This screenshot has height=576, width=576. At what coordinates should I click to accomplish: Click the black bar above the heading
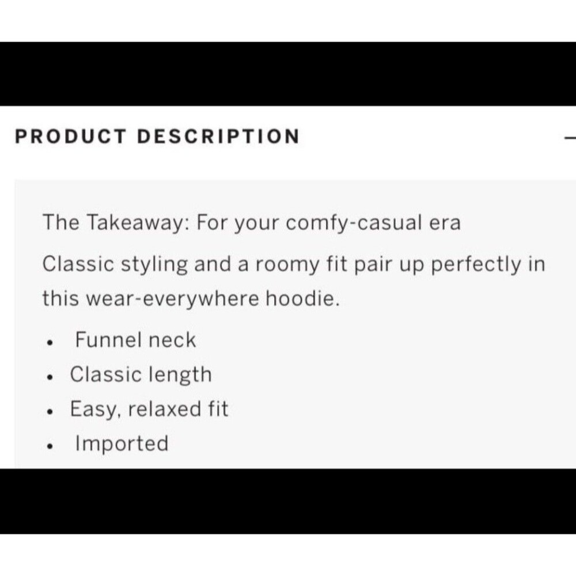click(x=288, y=73)
